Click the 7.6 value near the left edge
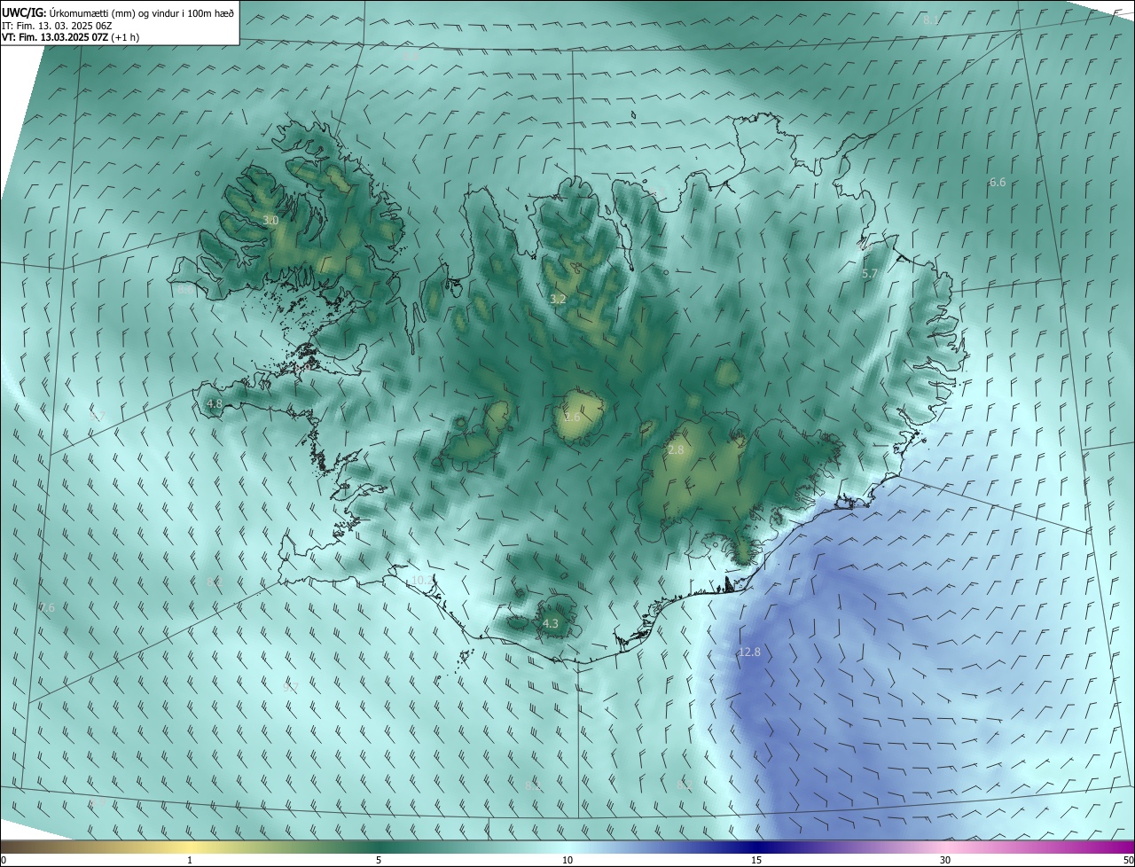 click(x=47, y=607)
